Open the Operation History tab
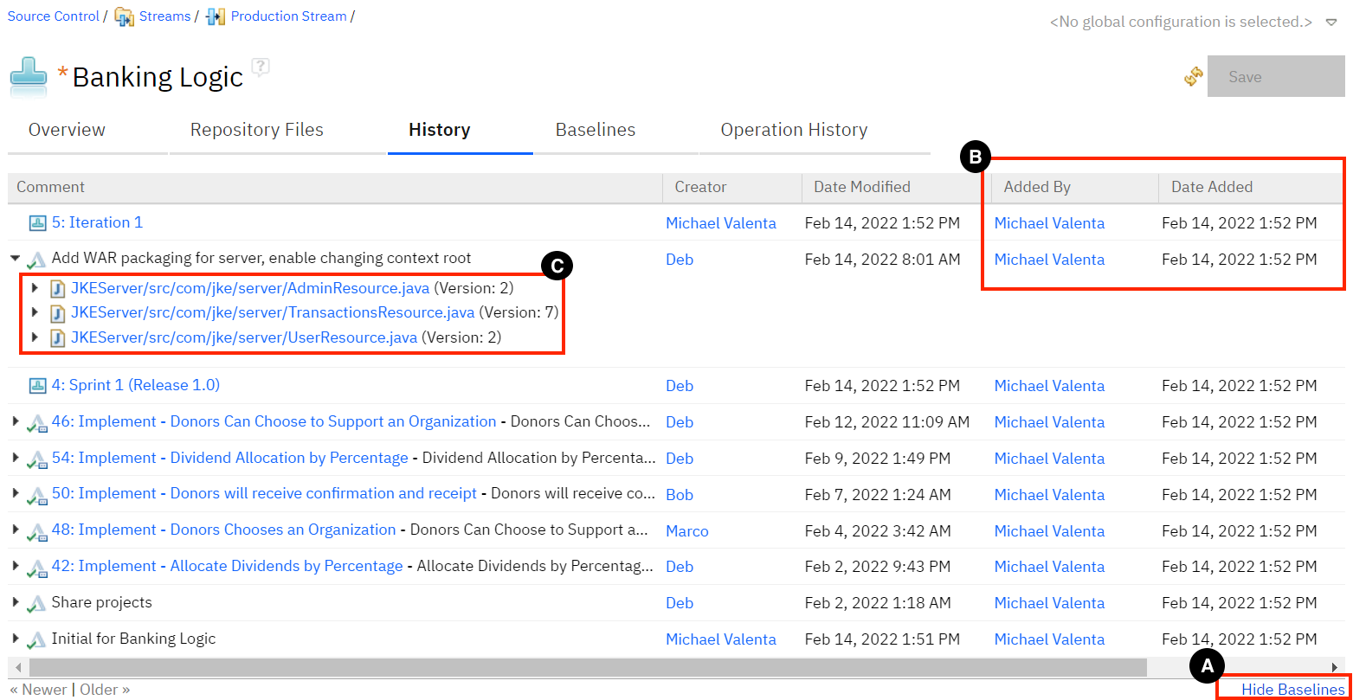The height and width of the screenshot is (700, 1353). [794, 130]
